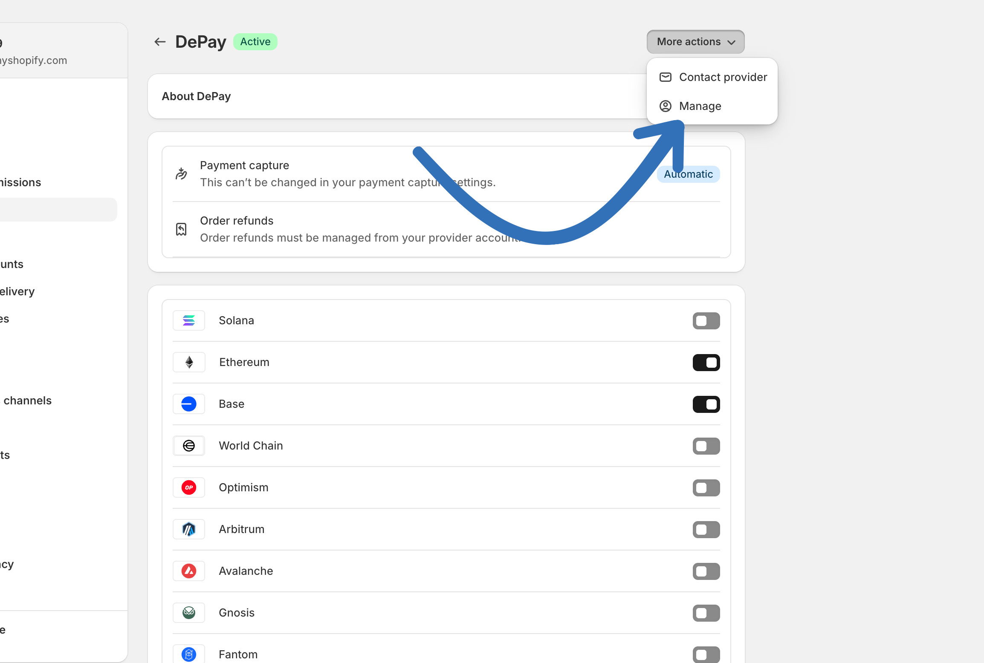Enable the Solana toggle

pos(706,321)
